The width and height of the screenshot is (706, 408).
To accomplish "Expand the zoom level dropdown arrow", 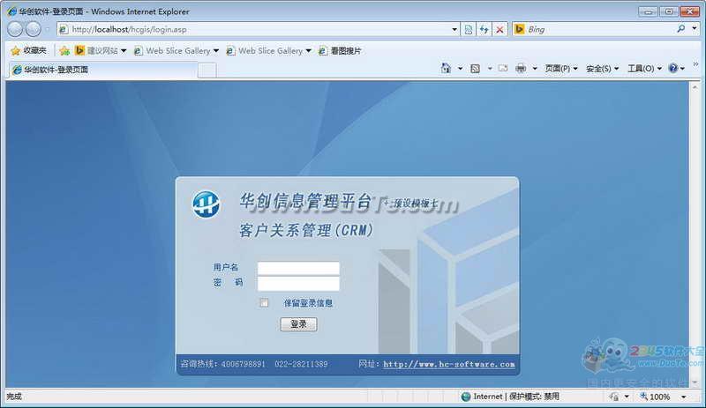I will tap(683, 397).
